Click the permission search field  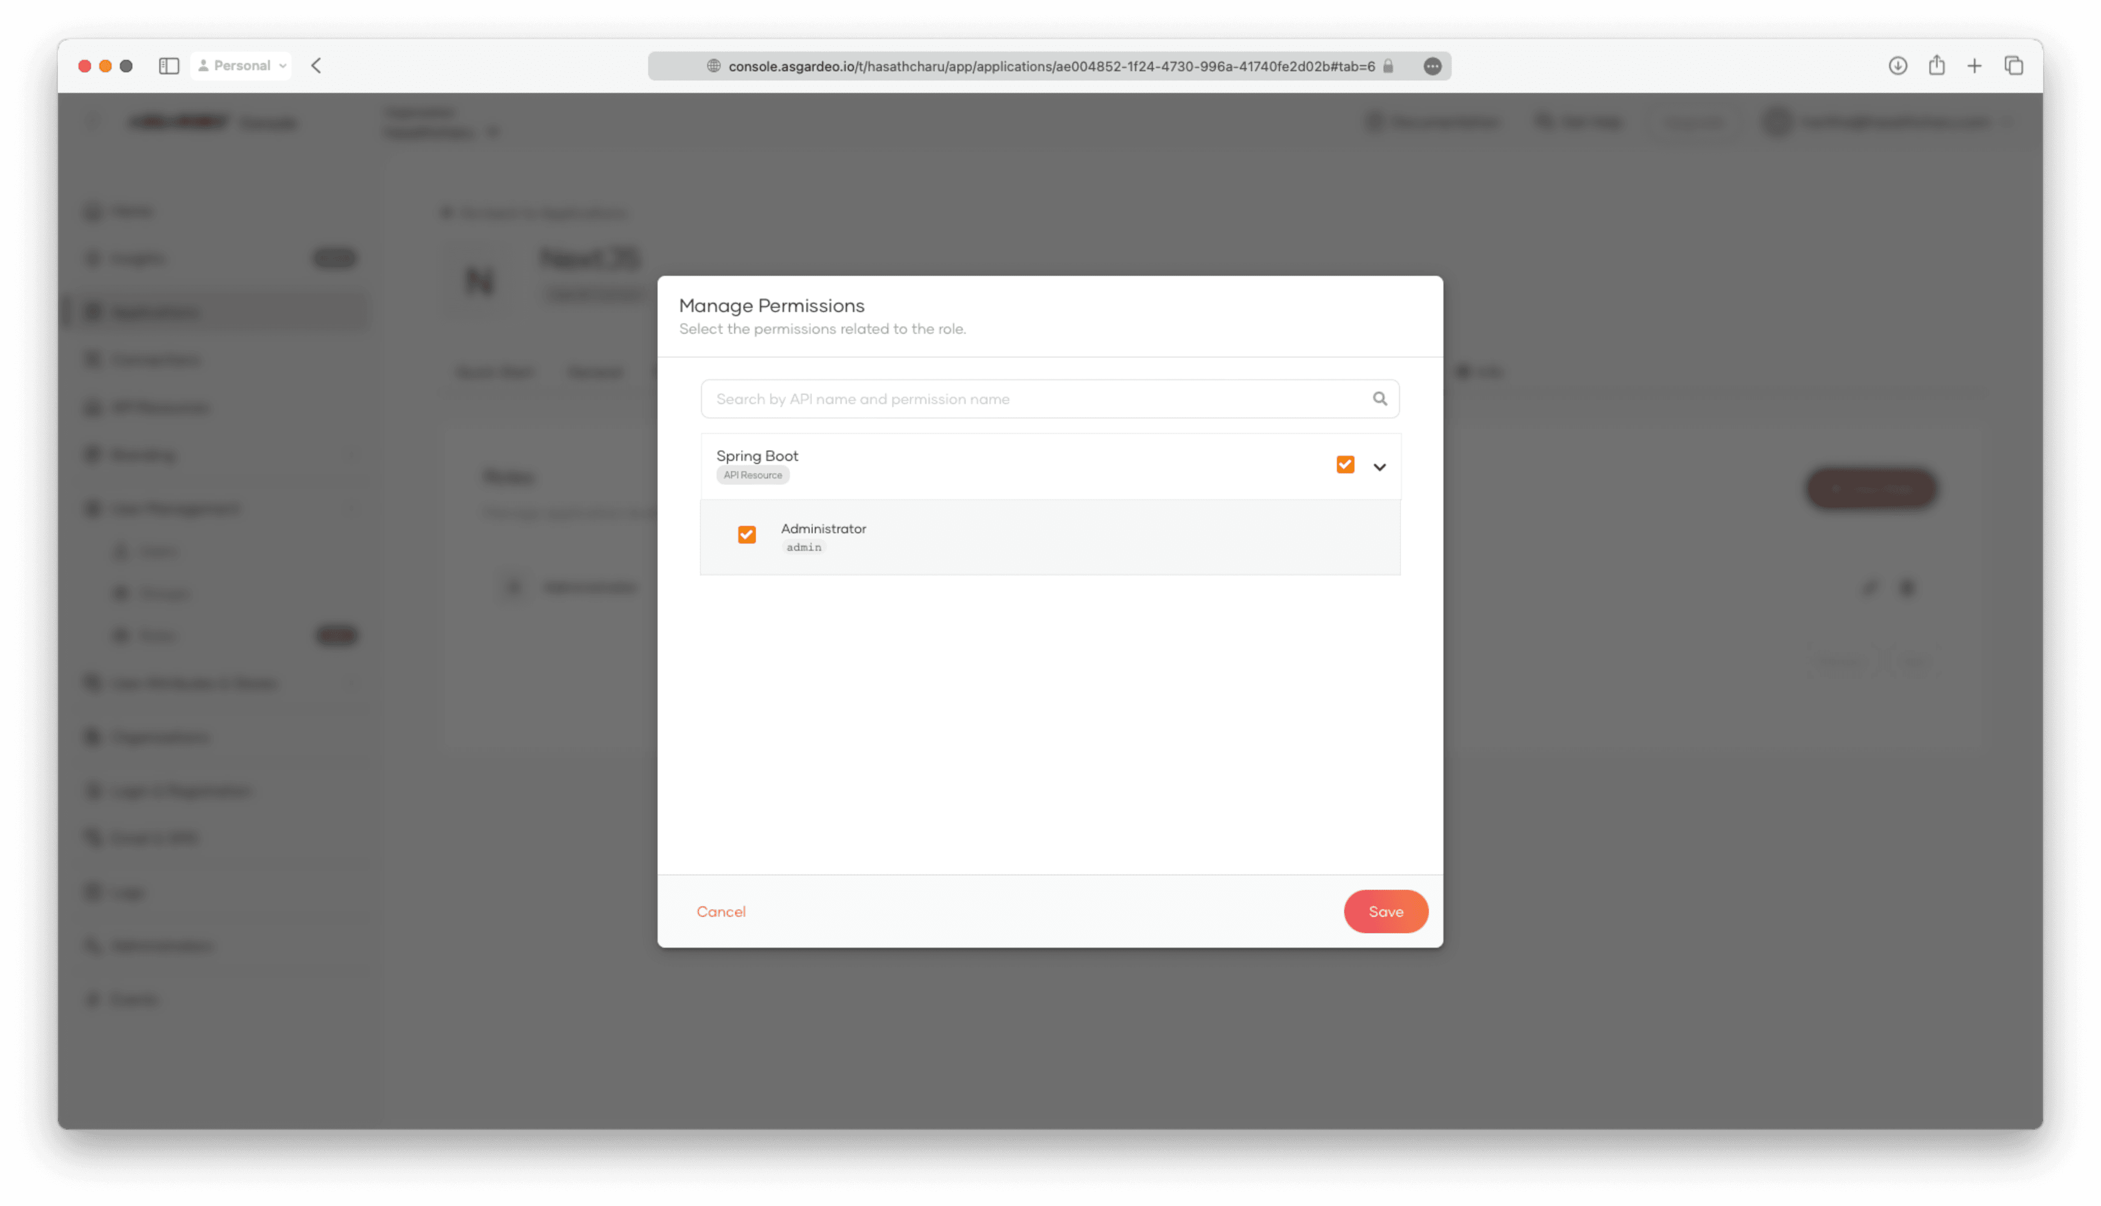[x=1049, y=399]
